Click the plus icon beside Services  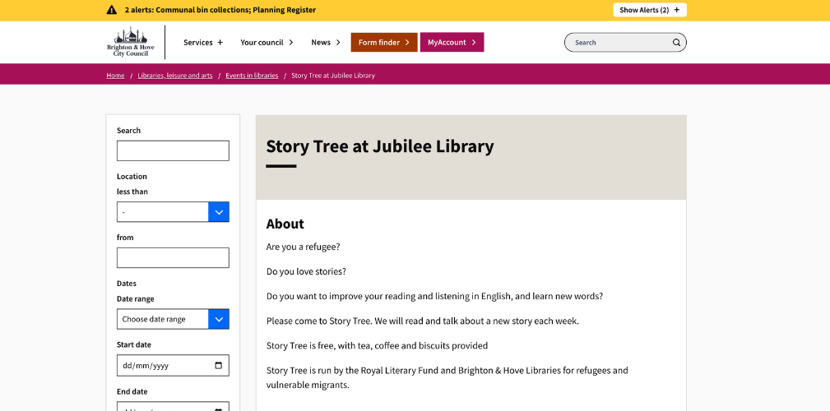coord(220,43)
